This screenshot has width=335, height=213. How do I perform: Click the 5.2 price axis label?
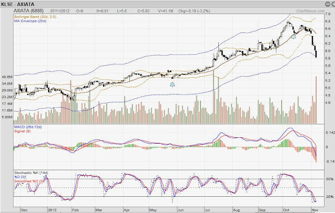click(x=328, y=81)
